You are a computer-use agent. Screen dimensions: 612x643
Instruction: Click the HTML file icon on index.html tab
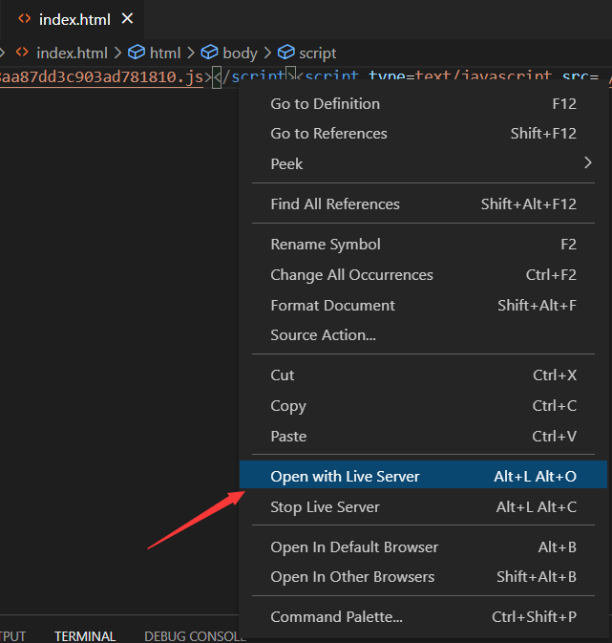click(x=25, y=19)
